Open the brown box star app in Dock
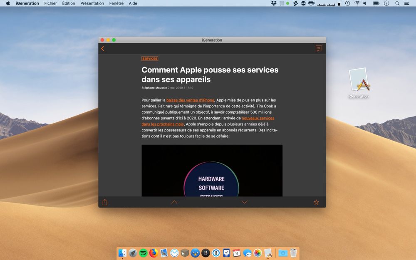Image resolution: width=416 pixels, height=260 pixels. 185,253
